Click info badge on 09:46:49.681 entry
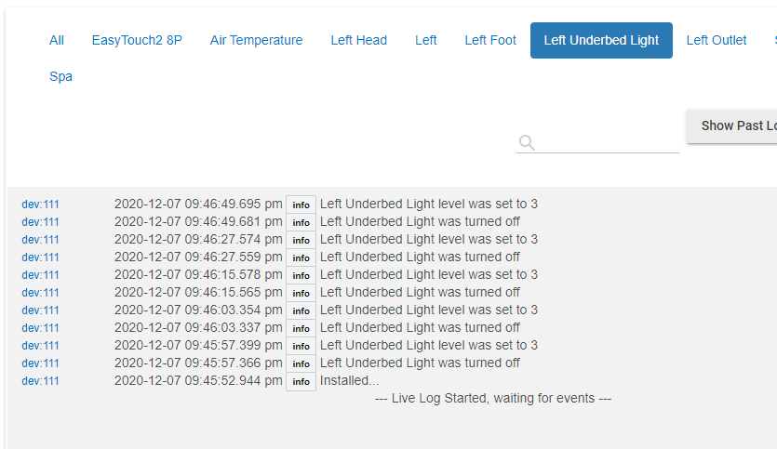777x449 pixels. point(301,222)
